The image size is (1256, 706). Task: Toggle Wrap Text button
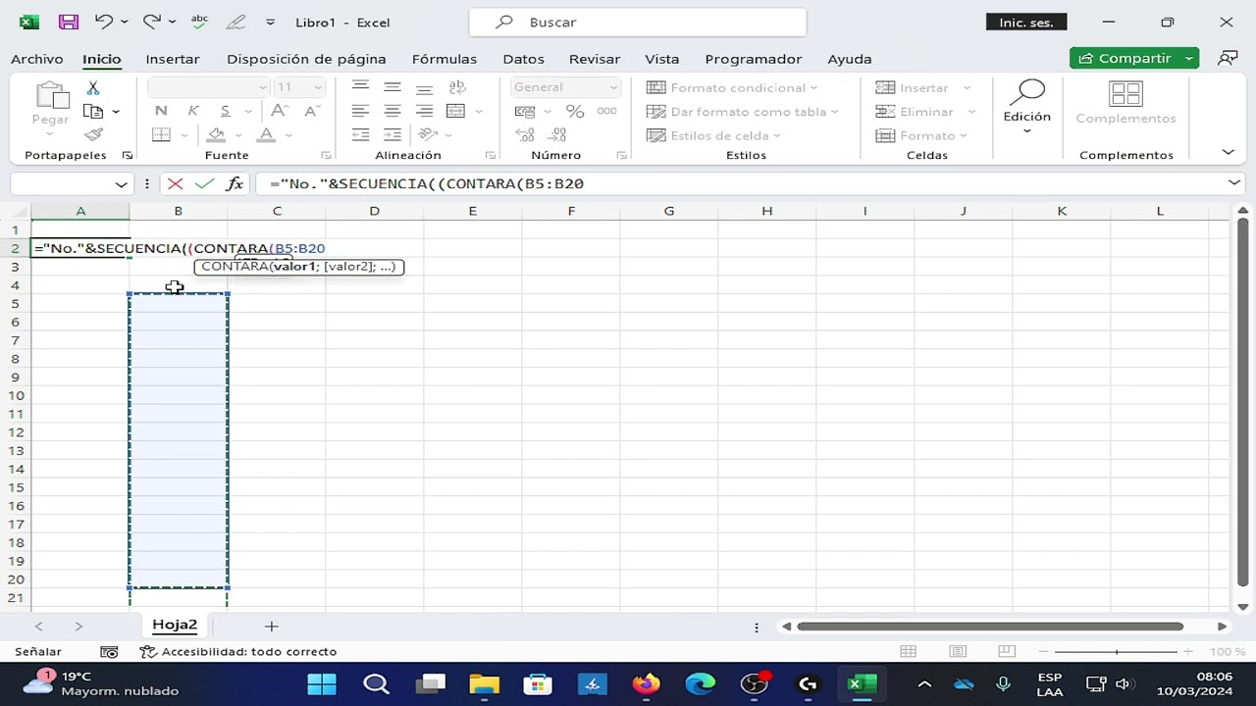[455, 87]
